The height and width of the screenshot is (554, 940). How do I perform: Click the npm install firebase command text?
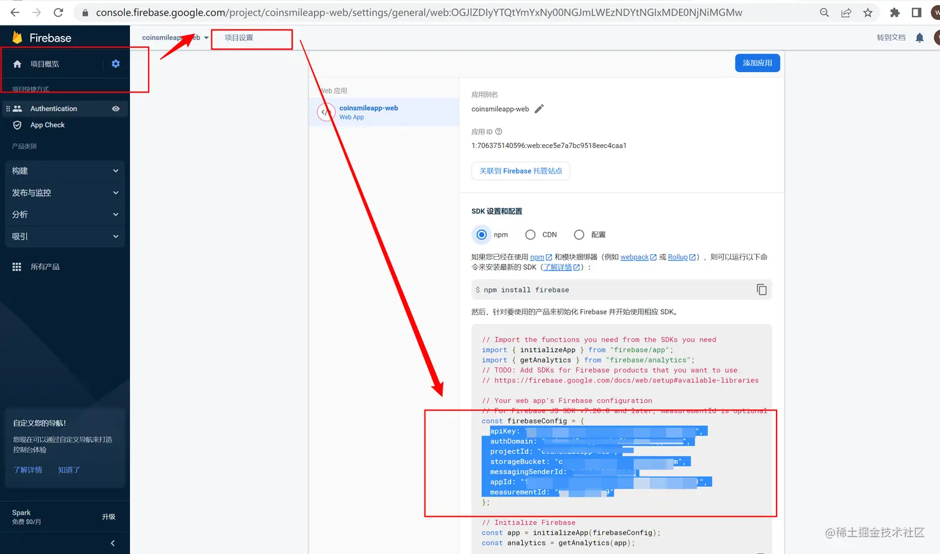tap(527, 290)
